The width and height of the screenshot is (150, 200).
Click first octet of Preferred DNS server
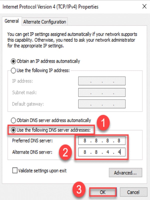[x=85, y=140]
